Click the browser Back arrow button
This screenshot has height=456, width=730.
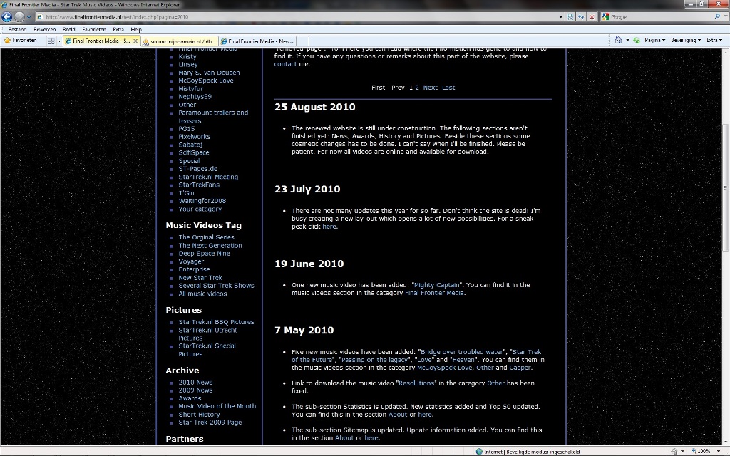click(6, 17)
